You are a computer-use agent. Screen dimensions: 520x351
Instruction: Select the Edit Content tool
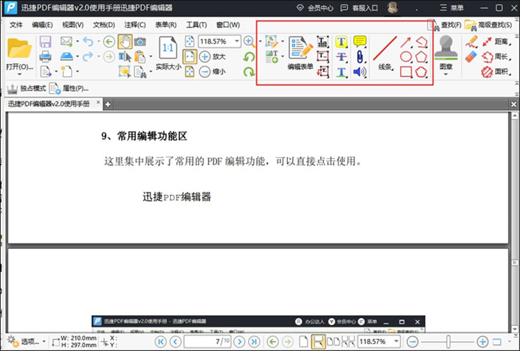[x=271, y=41]
